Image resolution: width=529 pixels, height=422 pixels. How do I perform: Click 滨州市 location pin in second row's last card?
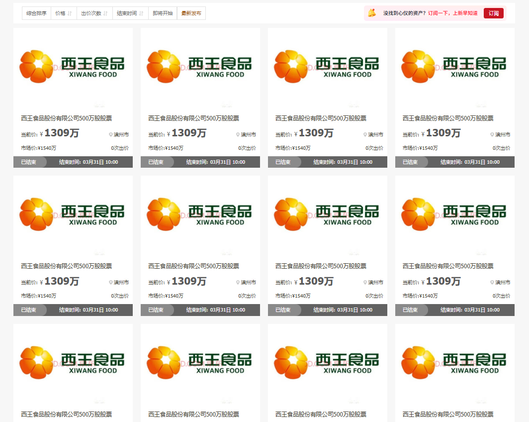coord(493,282)
